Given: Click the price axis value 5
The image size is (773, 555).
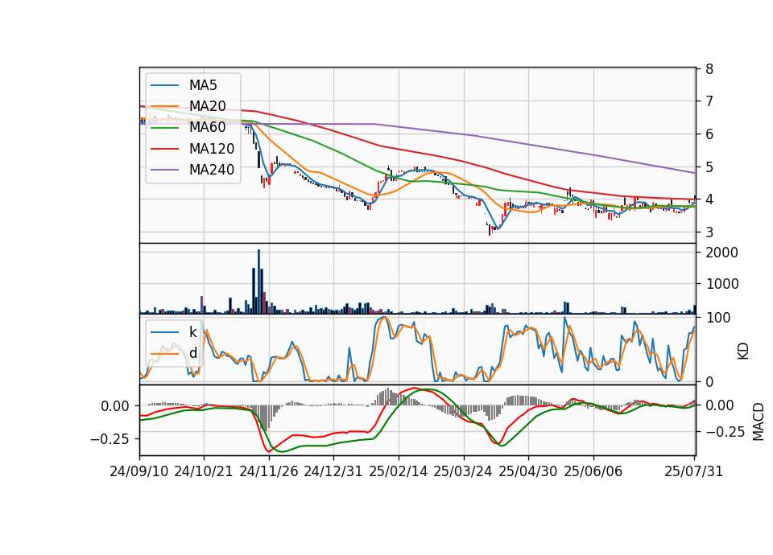Looking at the screenshot, I should pos(709,167).
